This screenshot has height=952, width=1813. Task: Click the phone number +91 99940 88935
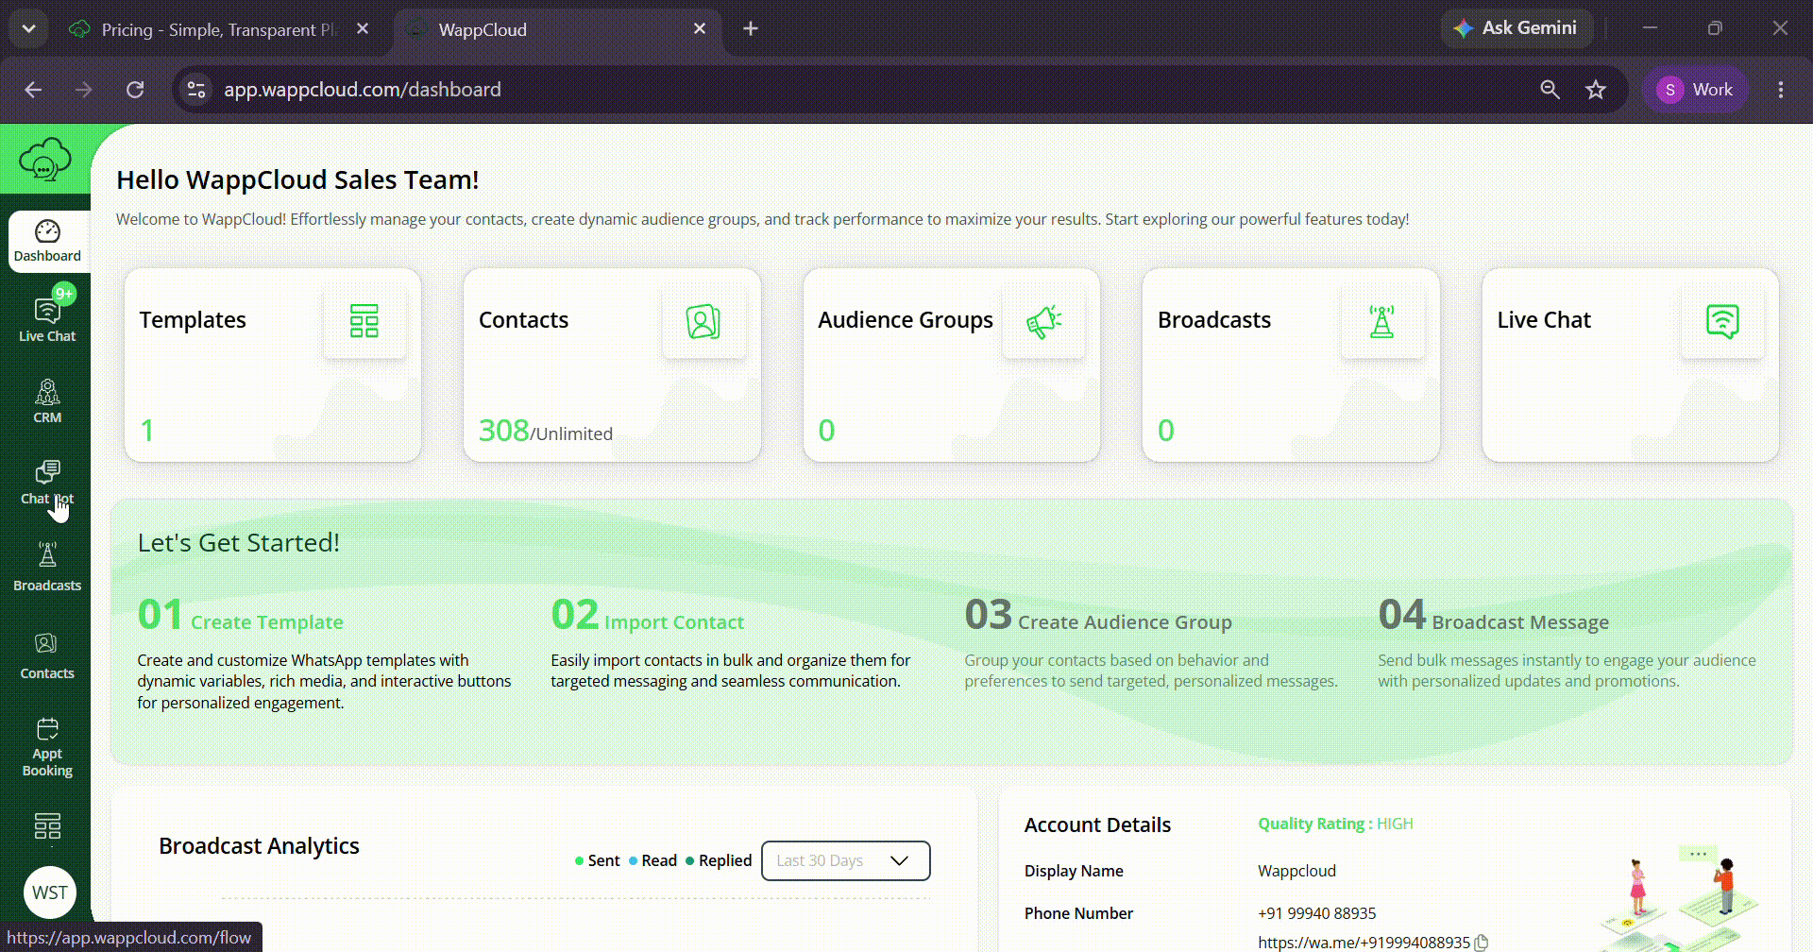tap(1316, 913)
